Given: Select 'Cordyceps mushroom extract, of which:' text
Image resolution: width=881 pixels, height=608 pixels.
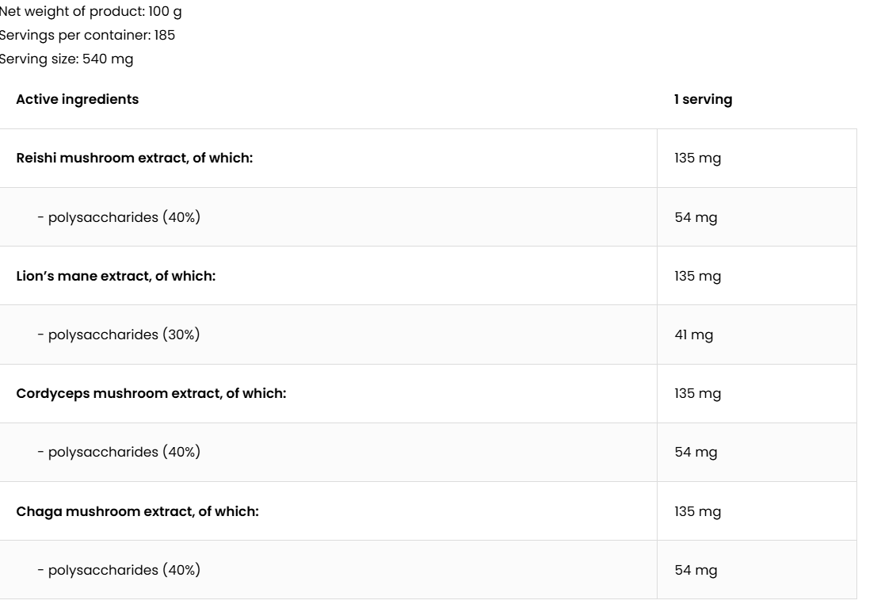Looking at the screenshot, I should coord(151,393).
